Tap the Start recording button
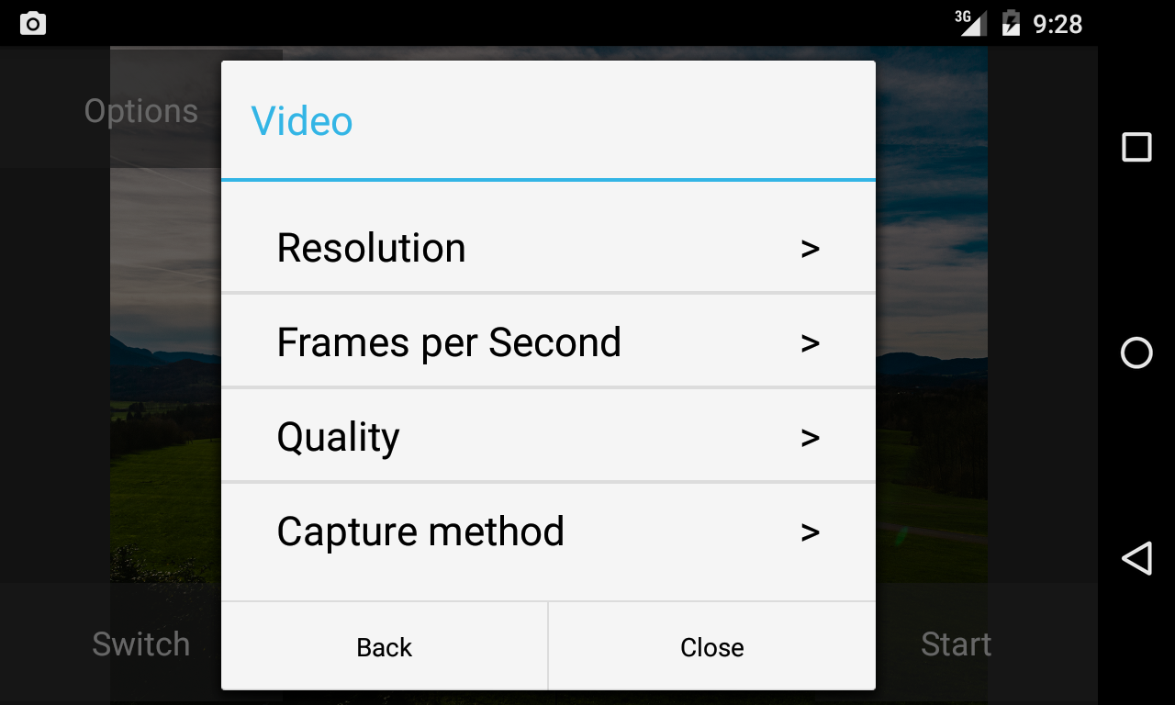The image size is (1175, 705). [x=956, y=644]
